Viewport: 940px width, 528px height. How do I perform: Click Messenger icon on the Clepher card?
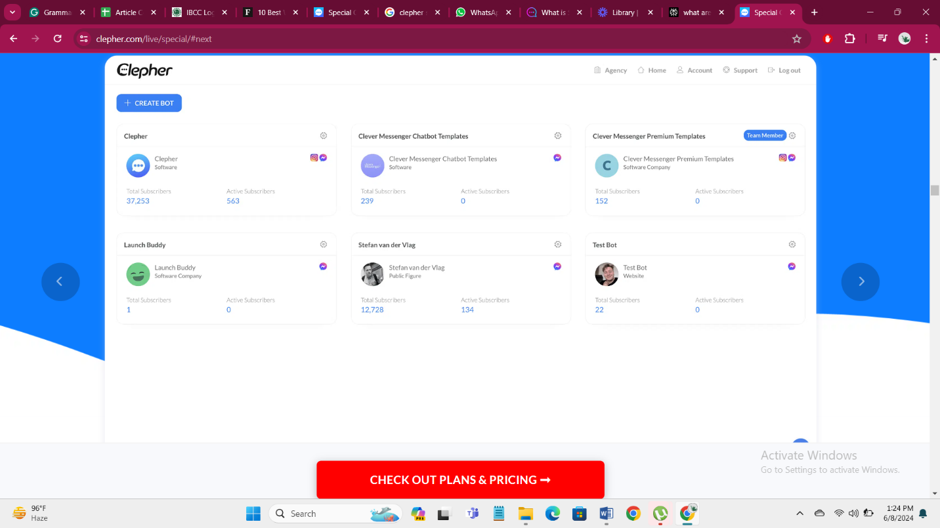click(324, 157)
